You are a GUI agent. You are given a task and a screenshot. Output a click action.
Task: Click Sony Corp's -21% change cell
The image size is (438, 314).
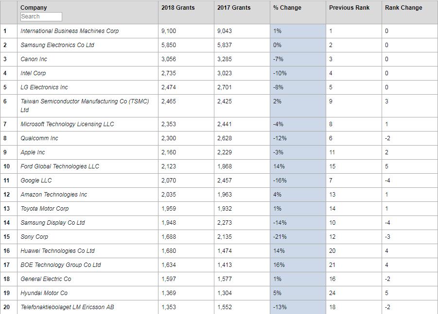(280, 237)
